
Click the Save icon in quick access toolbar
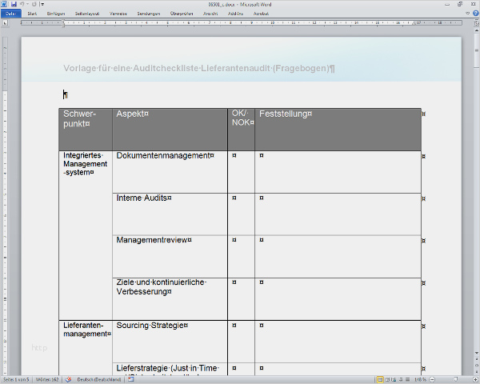click(15, 5)
